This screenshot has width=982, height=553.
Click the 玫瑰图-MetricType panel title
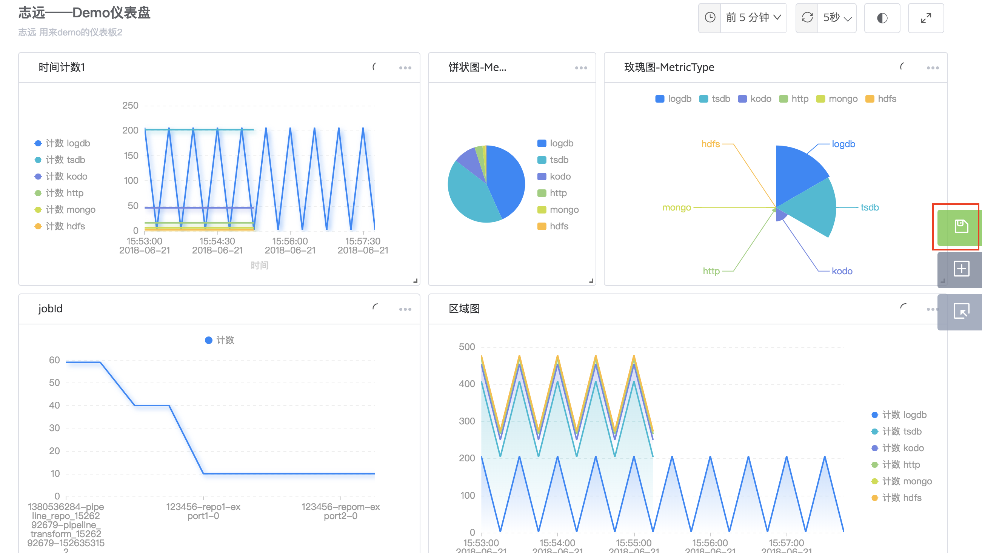(x=669, y=68)
